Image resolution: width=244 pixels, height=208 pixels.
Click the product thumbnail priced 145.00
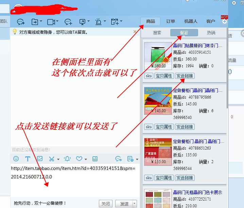click(158, 101)
